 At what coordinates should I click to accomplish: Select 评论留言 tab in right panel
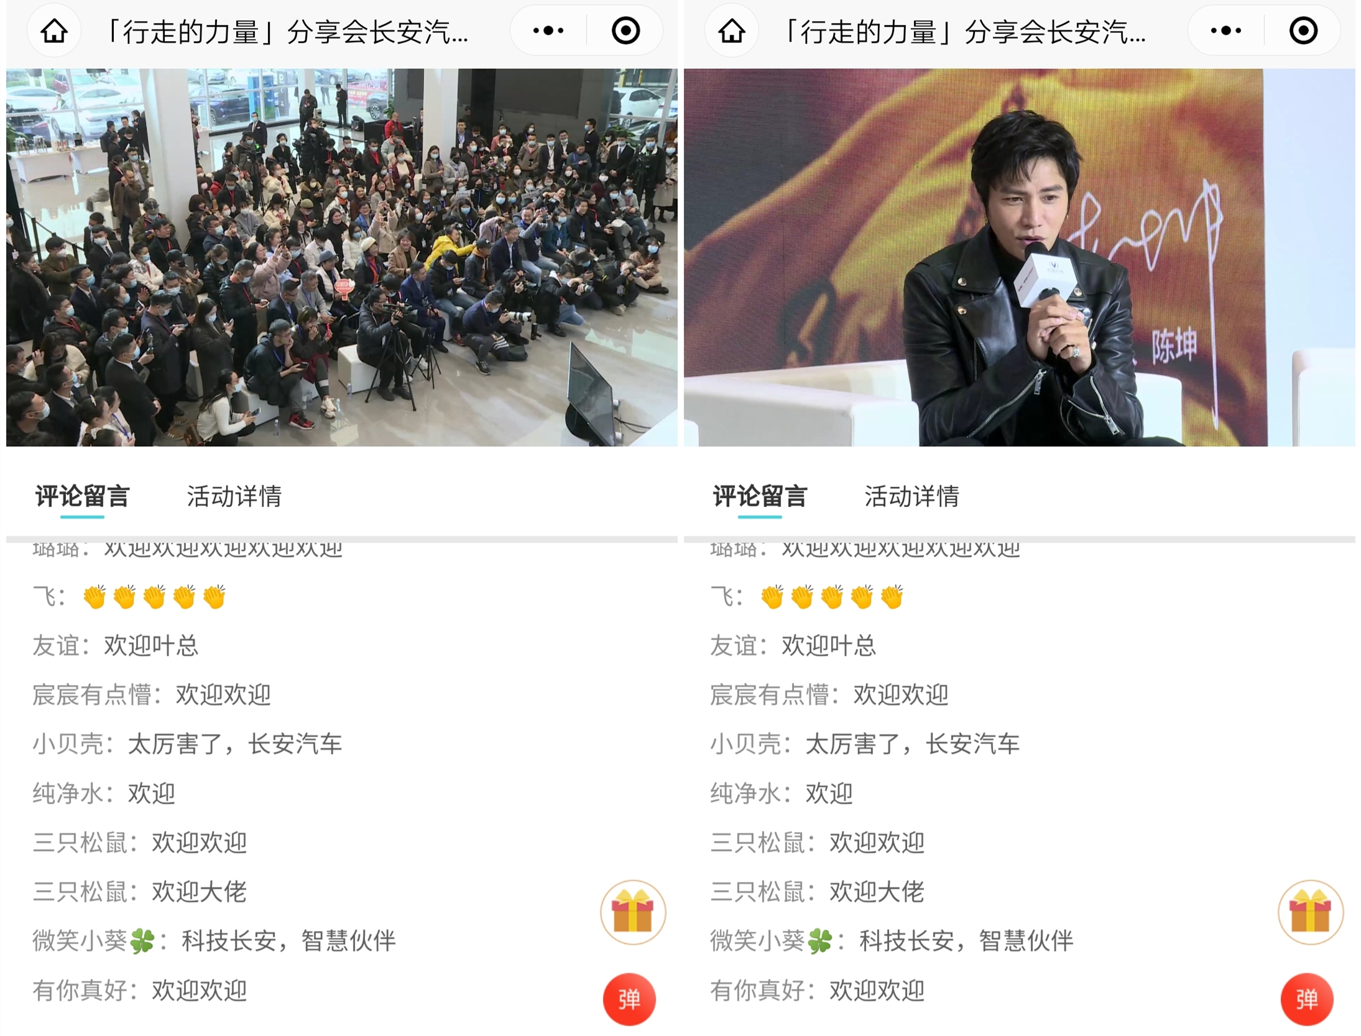[x=760, y=497]
